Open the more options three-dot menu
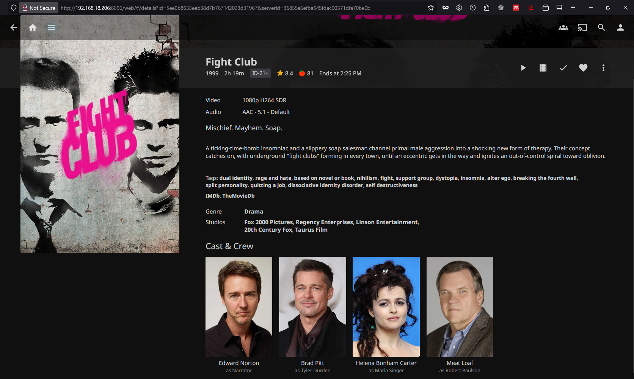The width and height of the screenshot is (634, 379). (x=603, y=68)
